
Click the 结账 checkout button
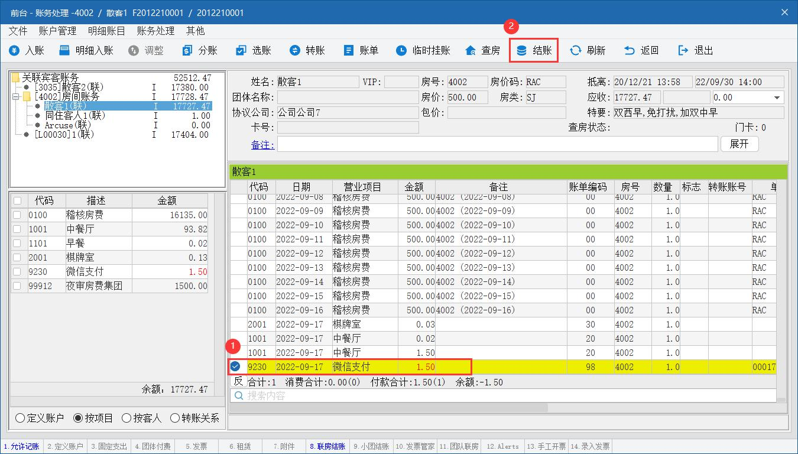tap(534, 51)
